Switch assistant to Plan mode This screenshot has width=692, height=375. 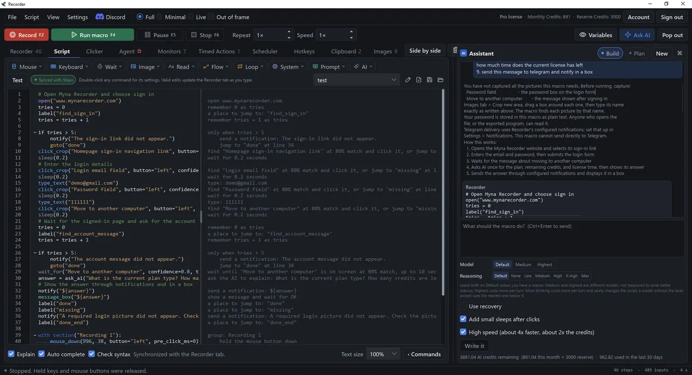pos(636,54)
